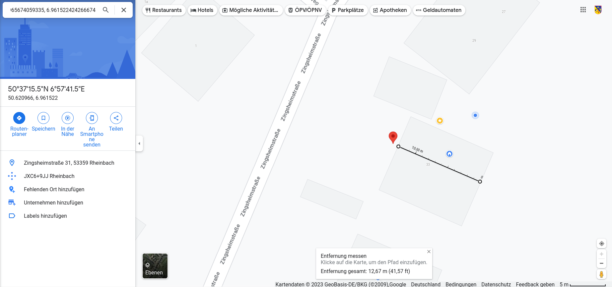Zoom out with the minus button
Viewport: 612px width, 287px height.
coord(601,263)
